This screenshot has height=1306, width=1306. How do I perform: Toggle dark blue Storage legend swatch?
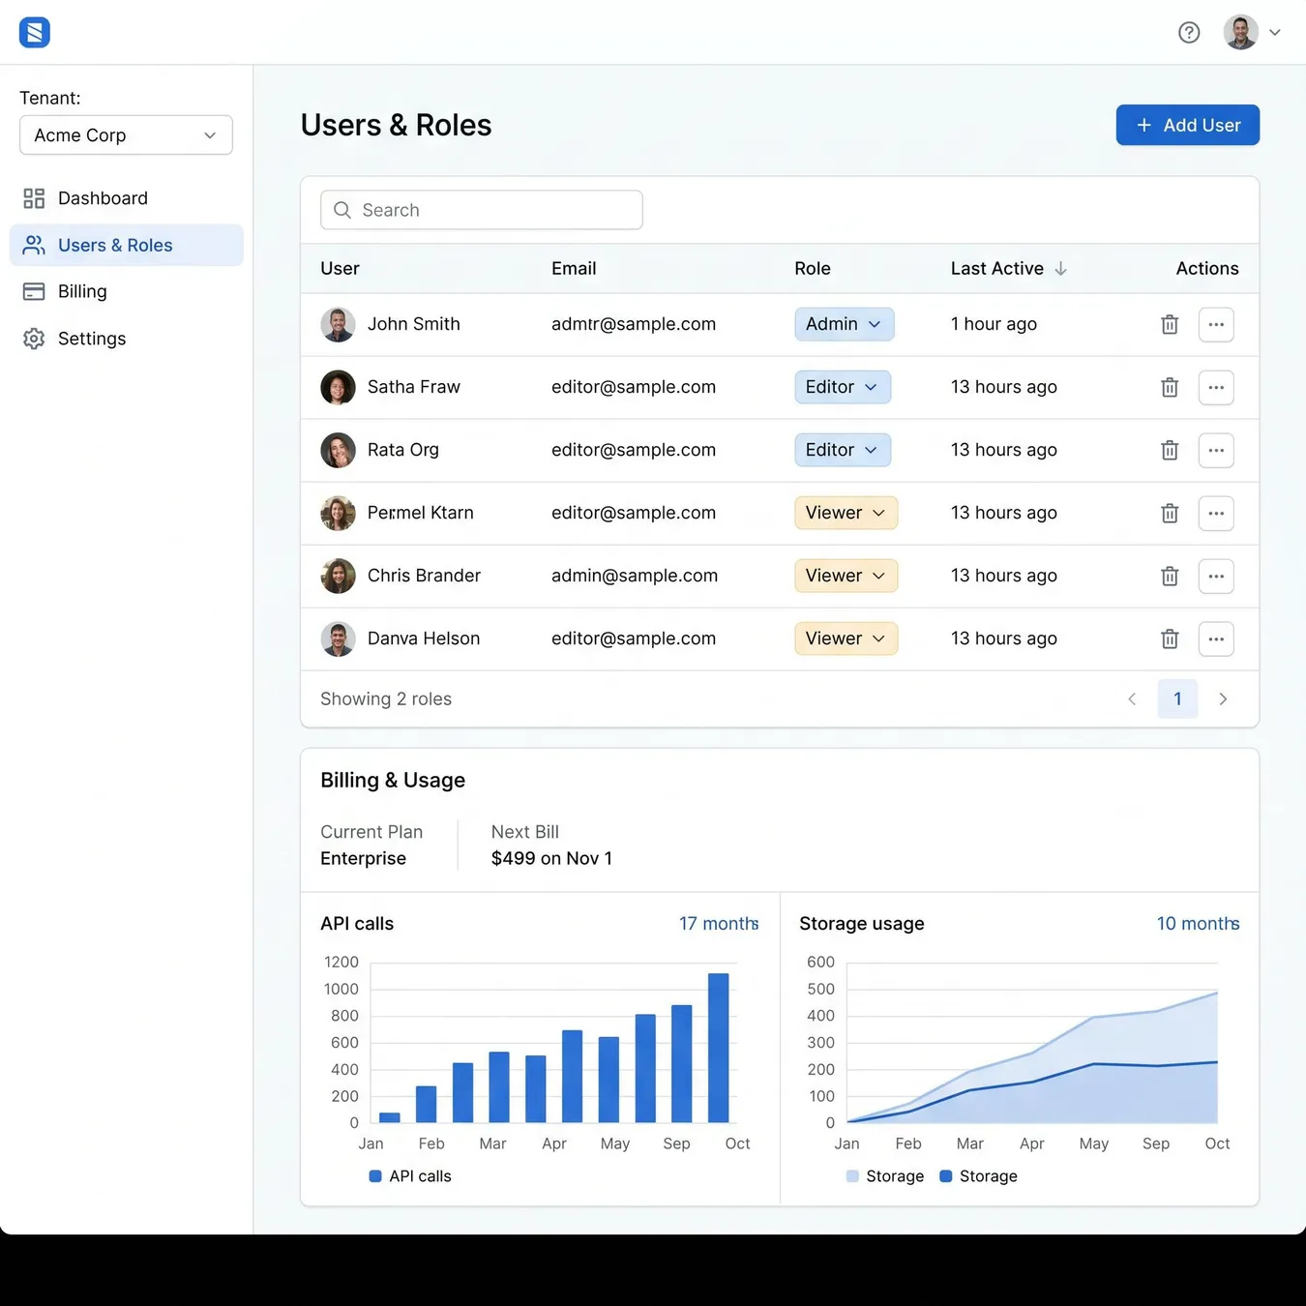click(x=946, y=1176)
